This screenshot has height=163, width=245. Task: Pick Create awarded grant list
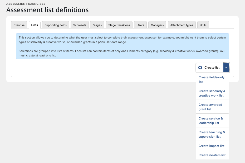point(212,107)
